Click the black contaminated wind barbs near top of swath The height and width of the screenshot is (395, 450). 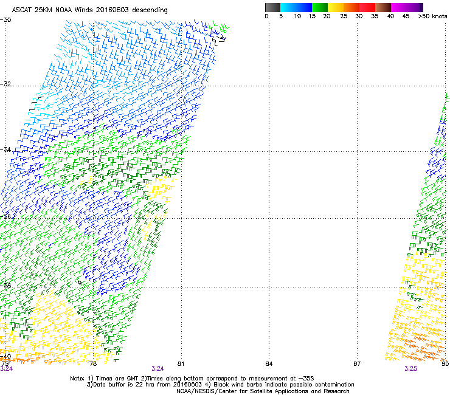click(x=220, y=41)
